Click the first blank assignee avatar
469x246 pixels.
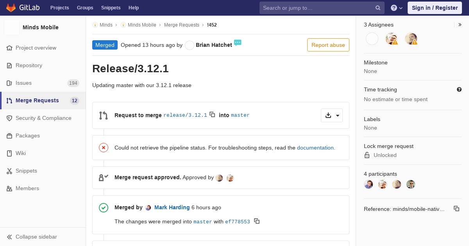372,39
